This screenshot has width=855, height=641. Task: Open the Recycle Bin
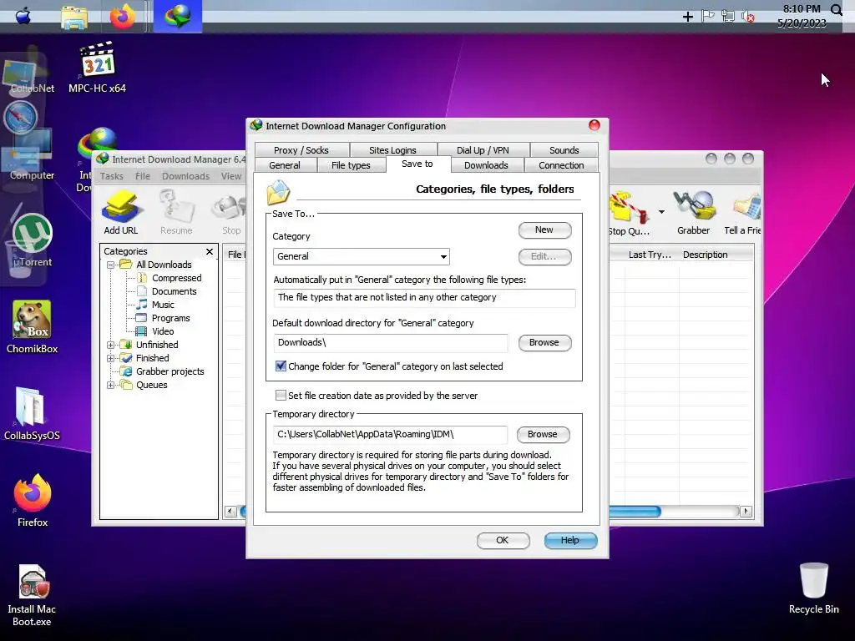[813, 588]
